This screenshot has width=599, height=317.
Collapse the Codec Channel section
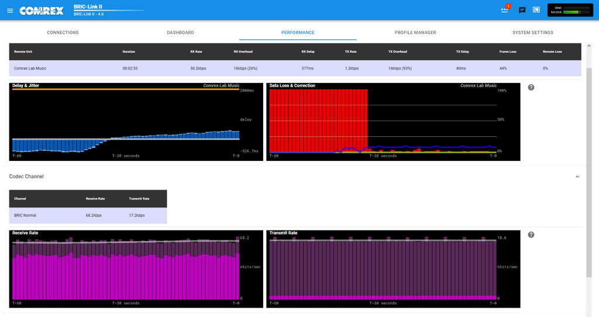coord(577,177)
